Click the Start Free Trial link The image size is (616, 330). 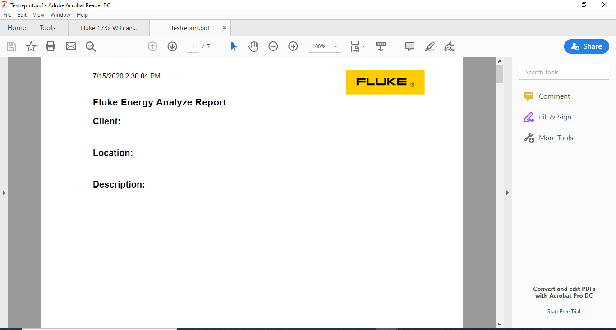564,312
